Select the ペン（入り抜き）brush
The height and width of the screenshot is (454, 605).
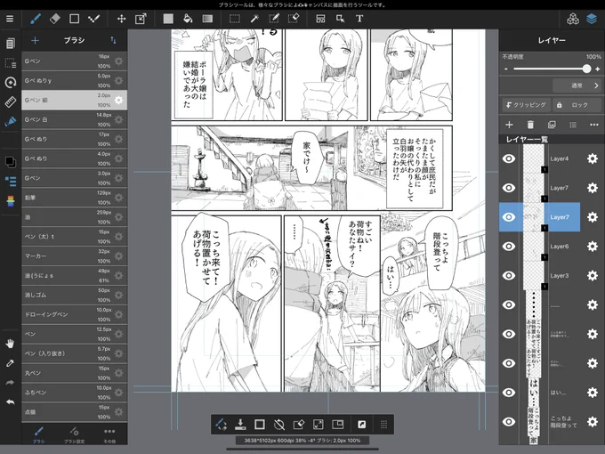click(74, 353)
